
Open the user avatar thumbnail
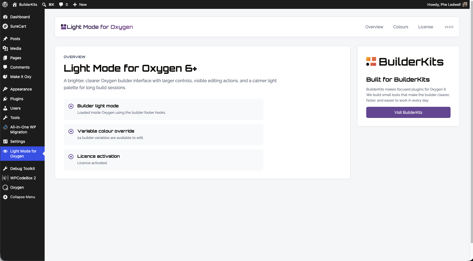click(x=465, y=4)
